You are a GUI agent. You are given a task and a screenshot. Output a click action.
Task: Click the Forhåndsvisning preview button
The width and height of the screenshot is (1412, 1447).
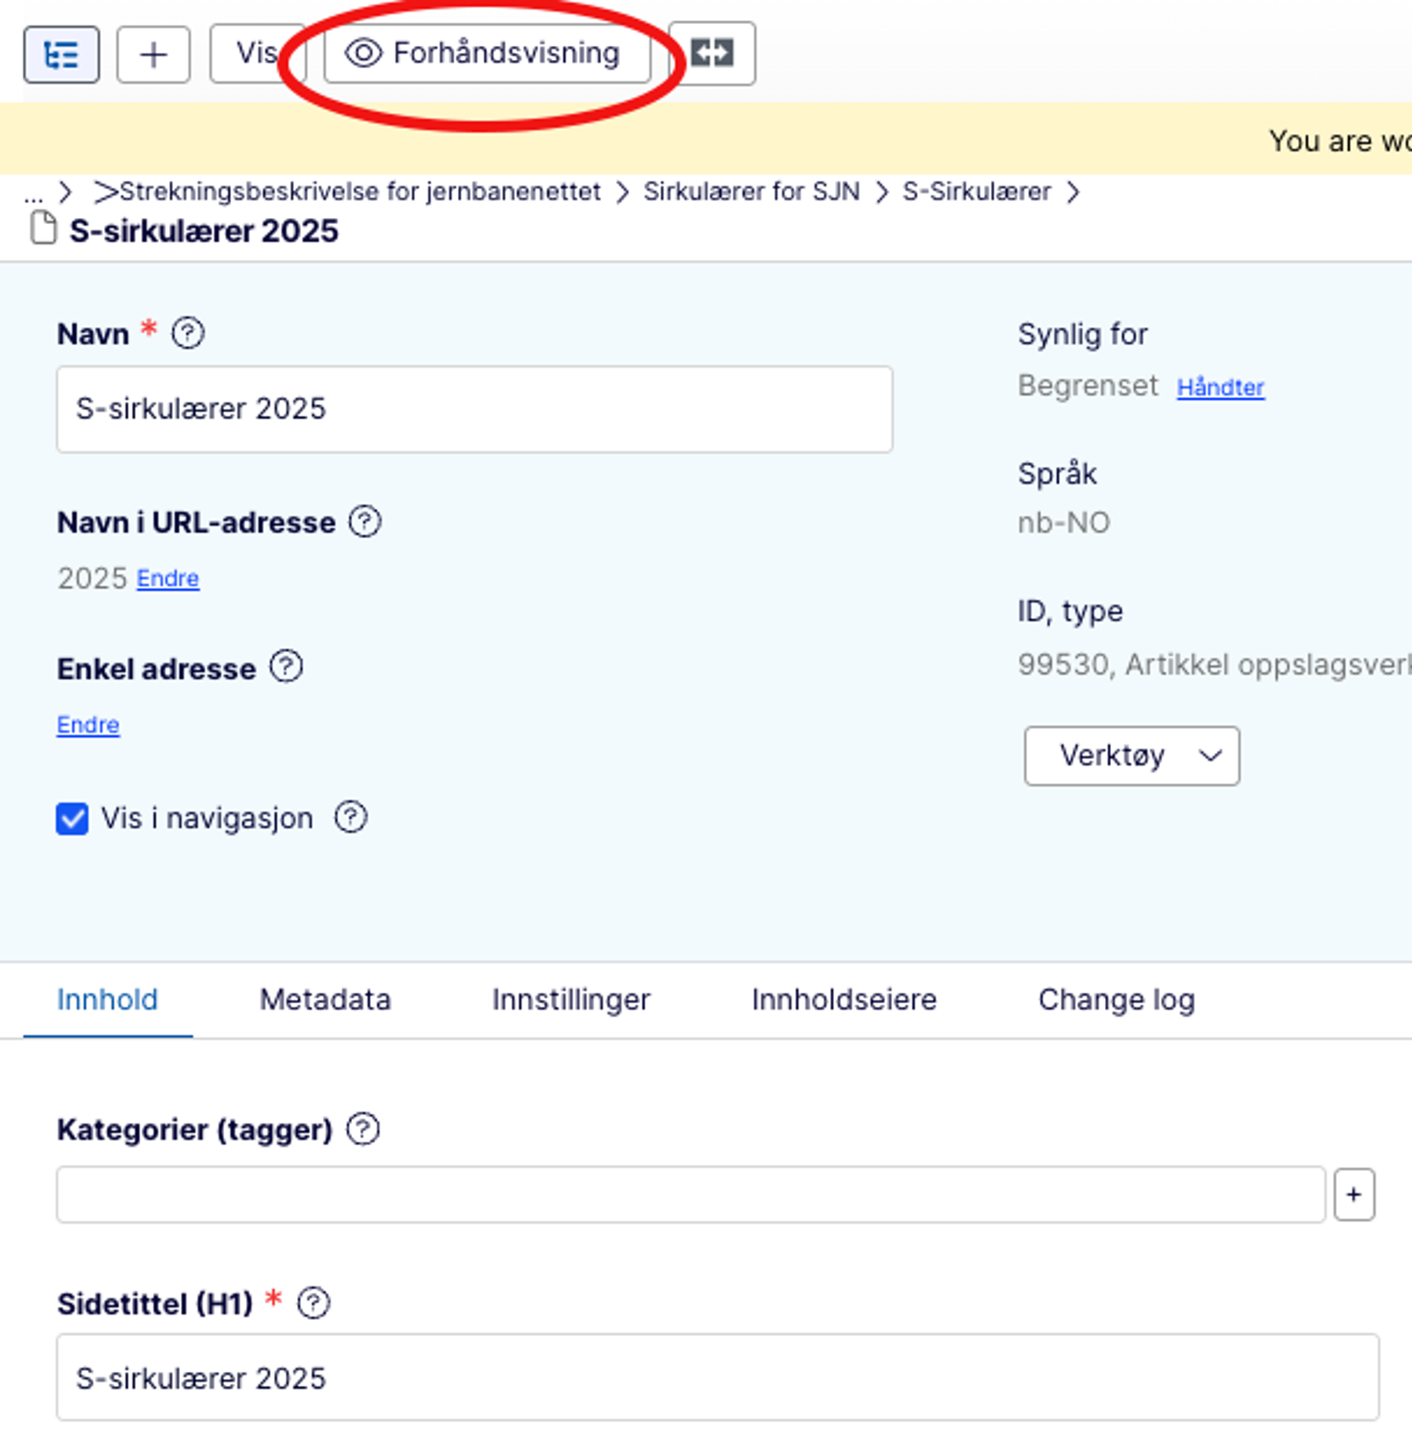coord(487,54)
